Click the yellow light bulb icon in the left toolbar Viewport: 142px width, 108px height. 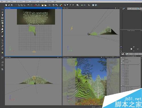(2, 53)
